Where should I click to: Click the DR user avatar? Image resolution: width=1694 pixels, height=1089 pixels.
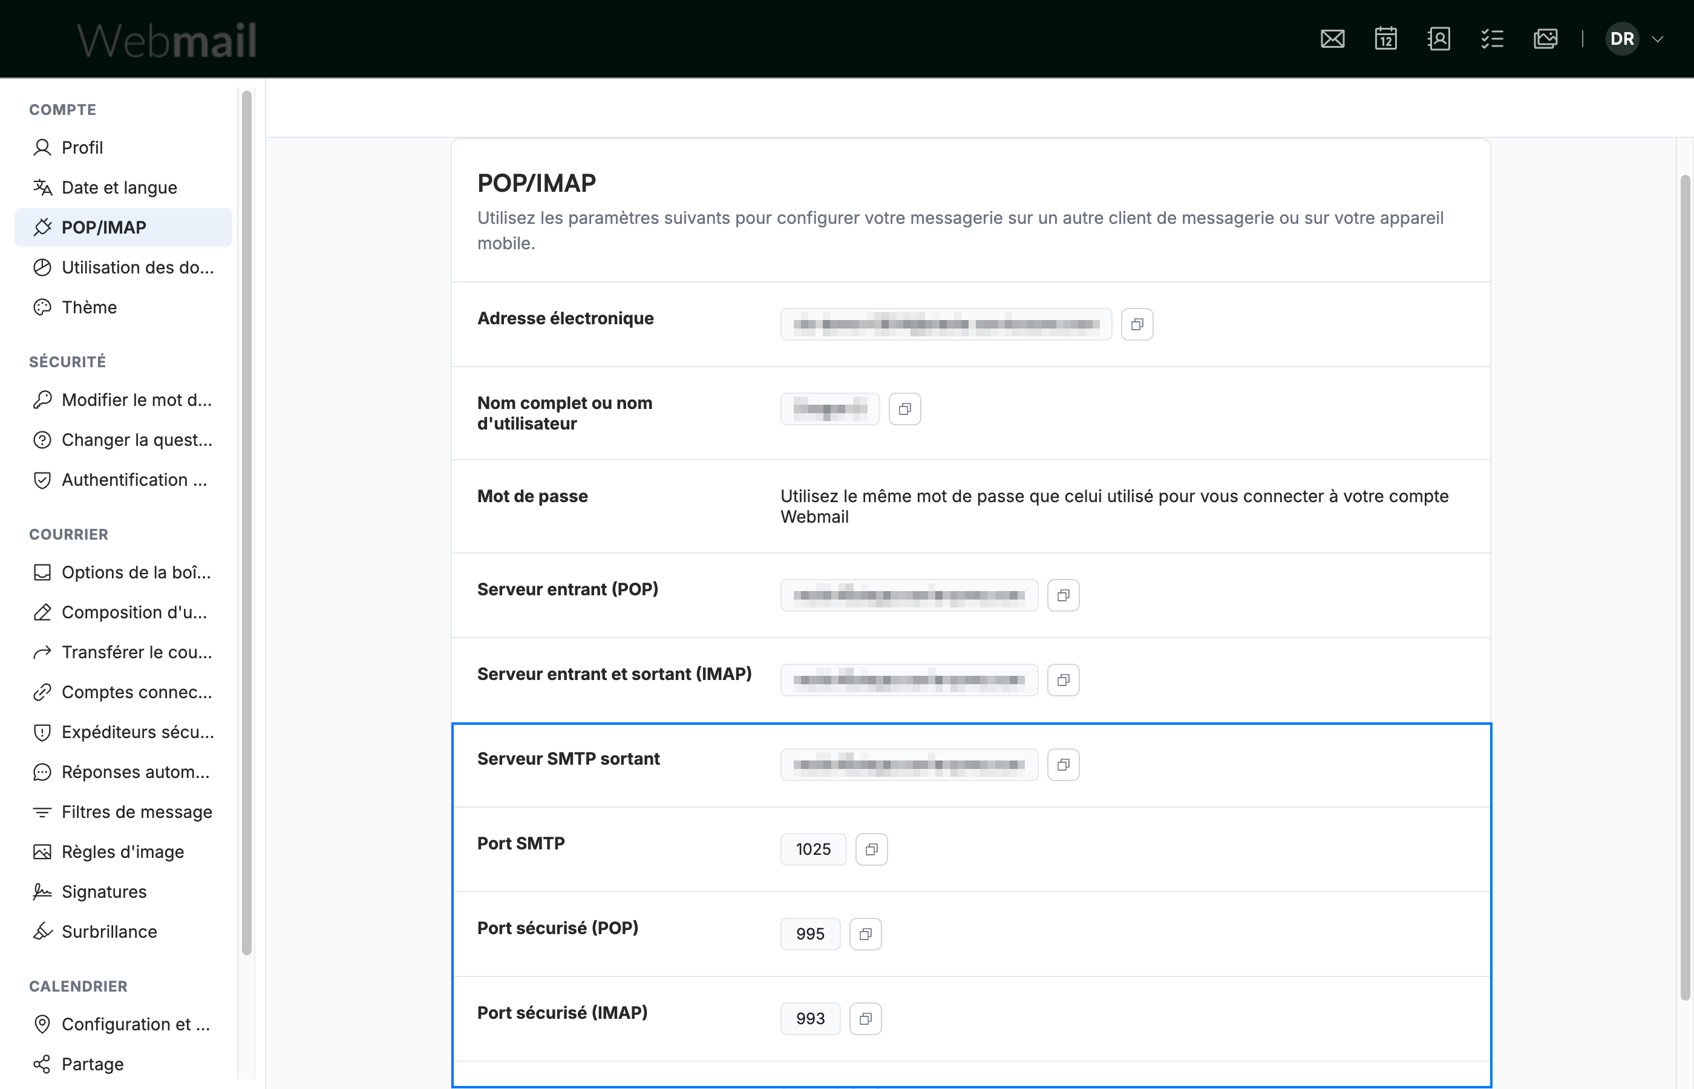(x=1622, y=39)
